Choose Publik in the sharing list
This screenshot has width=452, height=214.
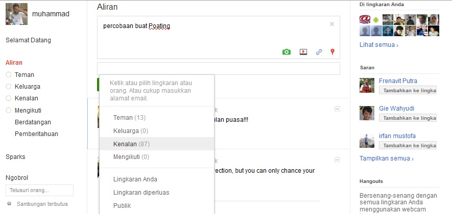122,206
